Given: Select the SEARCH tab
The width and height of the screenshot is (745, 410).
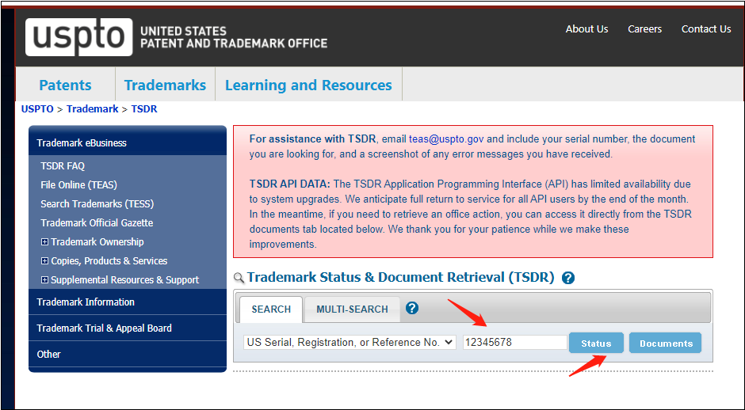Looking at the screenshot, I should coord(271,309).
